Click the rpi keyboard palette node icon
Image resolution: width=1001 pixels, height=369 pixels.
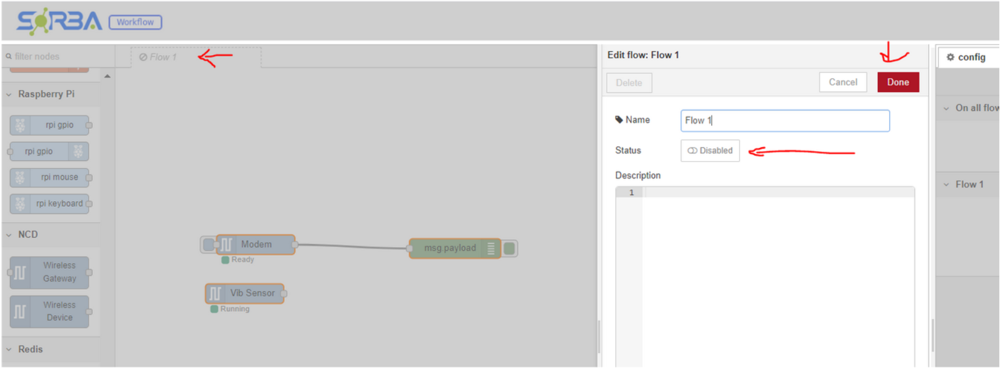pos(20,204)
